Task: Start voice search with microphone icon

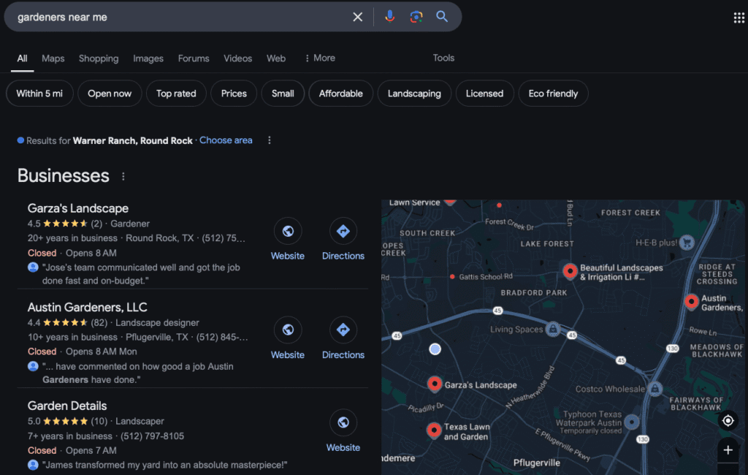Action: pyautogui.click(x=389, y=17)
